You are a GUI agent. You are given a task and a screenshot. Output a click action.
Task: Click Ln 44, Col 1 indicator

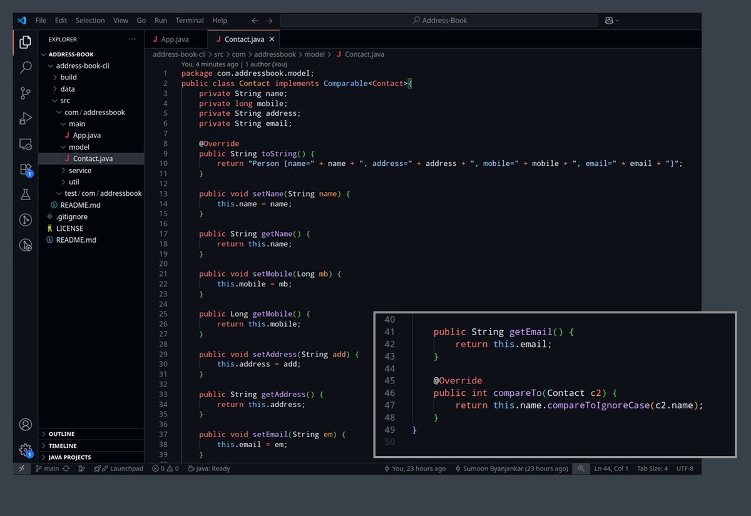click(x=611, y=468)
